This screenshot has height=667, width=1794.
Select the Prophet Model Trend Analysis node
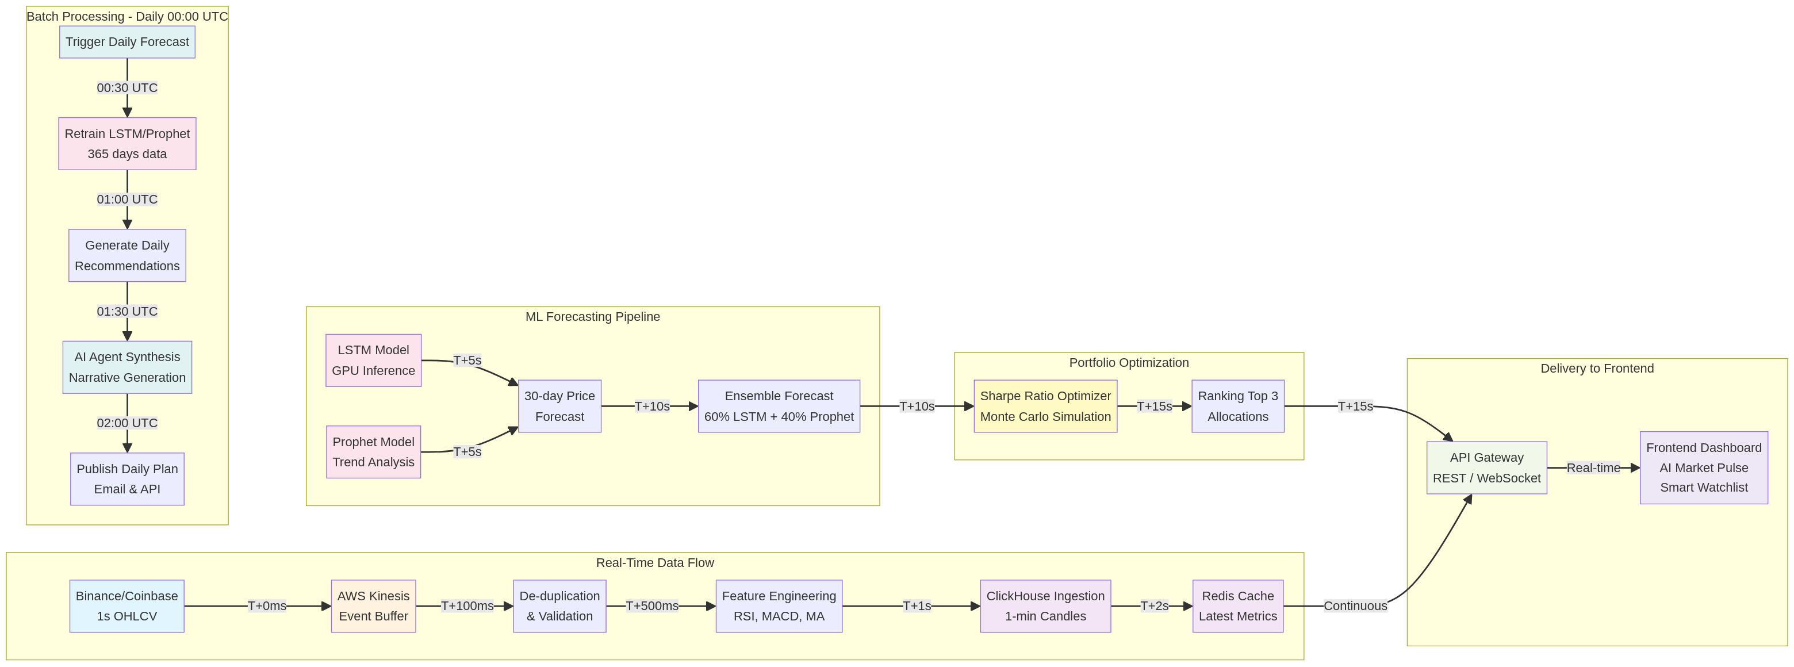[x=373, y=452]
